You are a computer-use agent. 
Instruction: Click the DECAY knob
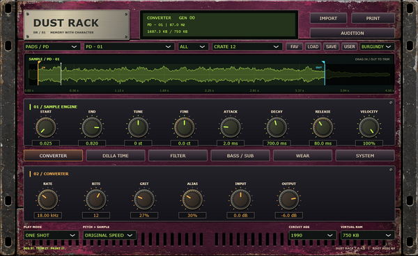(x=277, y=127)
